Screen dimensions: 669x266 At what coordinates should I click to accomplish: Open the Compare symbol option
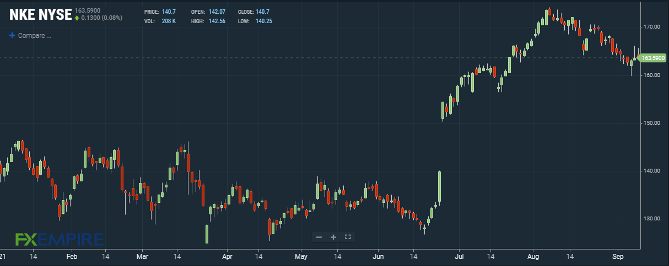point(30,36)
